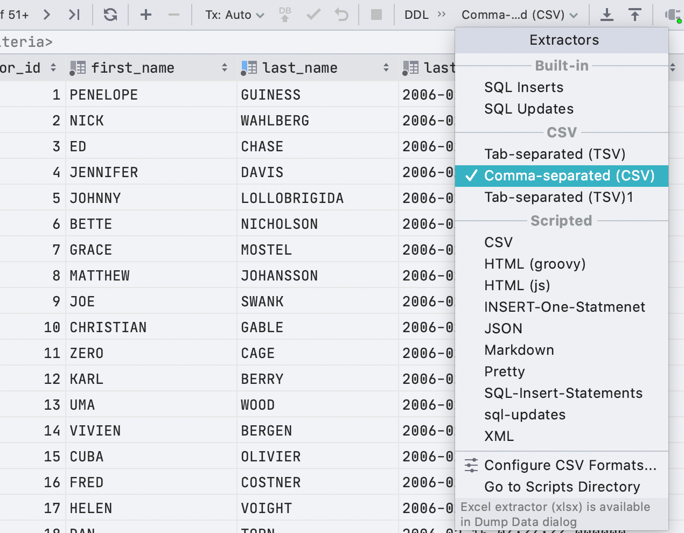684x533 pixels.
Task: Select cell COSTNER
Action: tap(318, 482)
